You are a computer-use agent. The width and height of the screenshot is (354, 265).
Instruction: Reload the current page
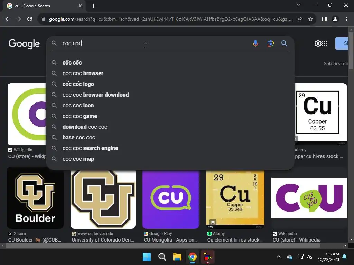30,19
